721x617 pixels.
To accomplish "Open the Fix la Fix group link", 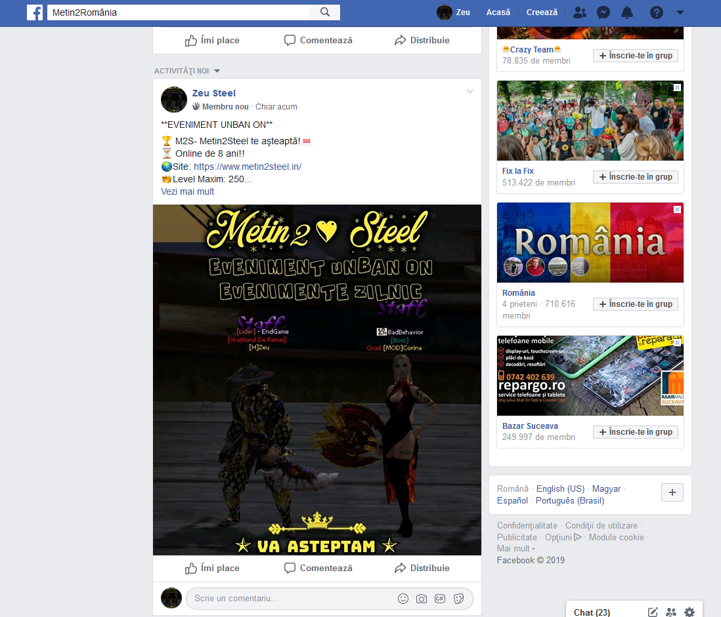I will coord(517,170).
